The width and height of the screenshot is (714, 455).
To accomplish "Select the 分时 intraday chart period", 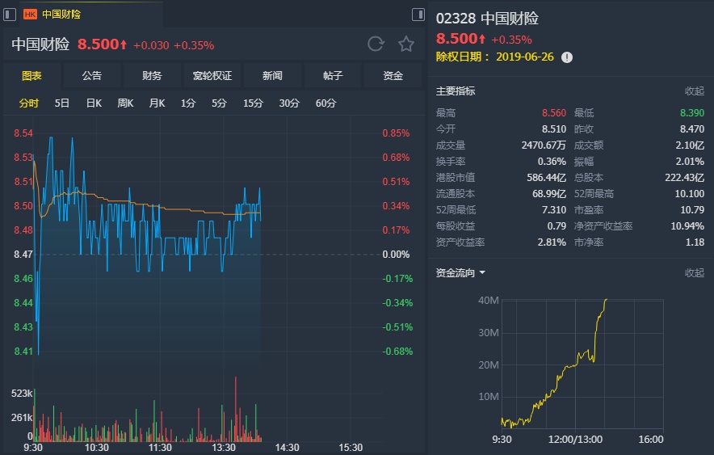I will tap(29, 103).
